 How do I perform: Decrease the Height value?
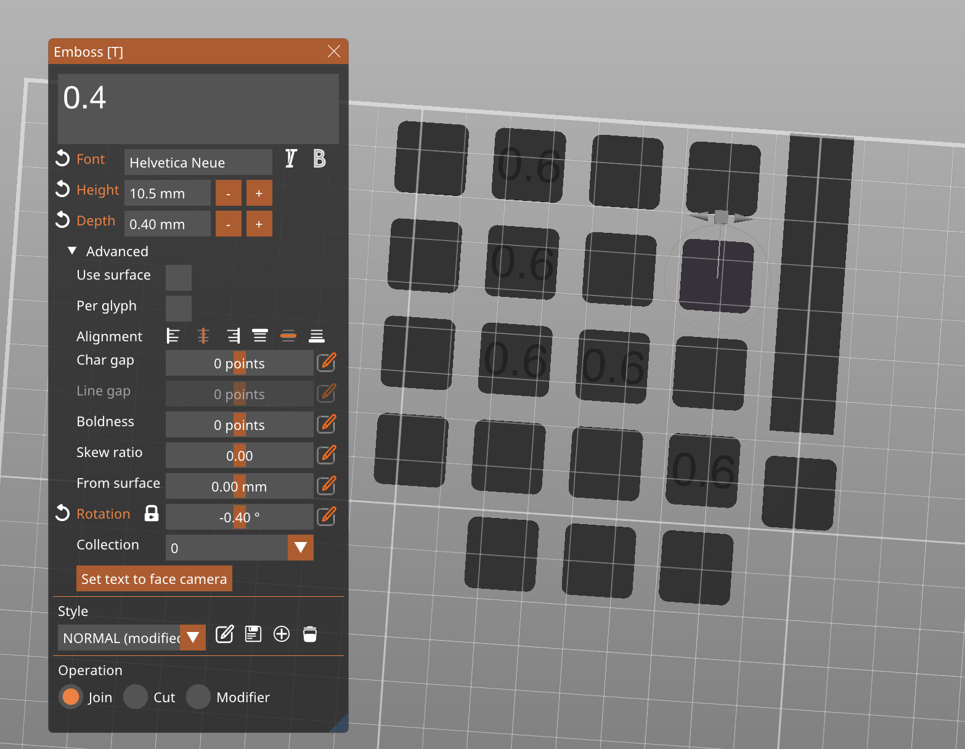pyautogui.click(x=229, y=193)
